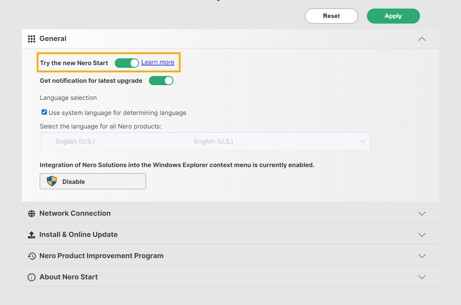461x305 pixels.
Task: Click the About Nero Start info icon
Action: [32, 277]
